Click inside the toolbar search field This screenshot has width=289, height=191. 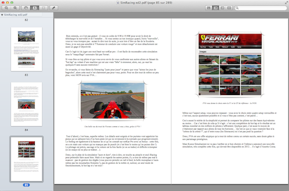pos(261,8)
